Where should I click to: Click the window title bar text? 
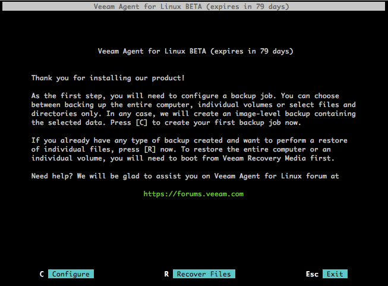tap(194, 6)
